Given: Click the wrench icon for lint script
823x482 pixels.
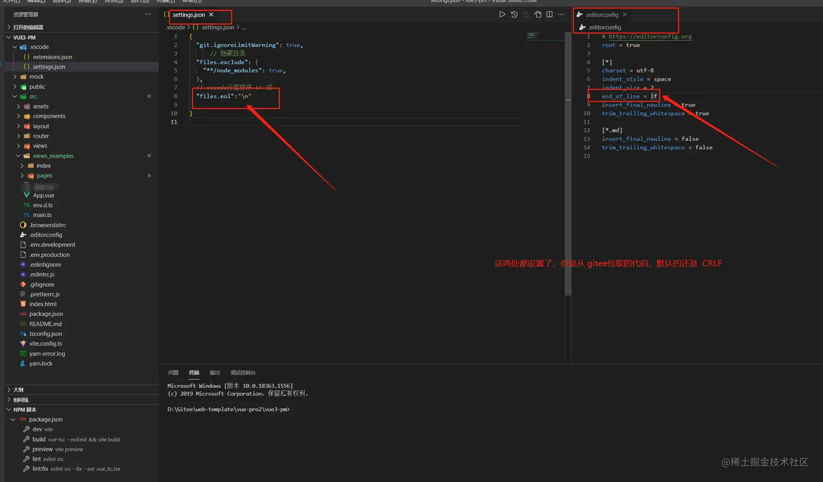Looking at the screenshot, I should coord(26,459).
